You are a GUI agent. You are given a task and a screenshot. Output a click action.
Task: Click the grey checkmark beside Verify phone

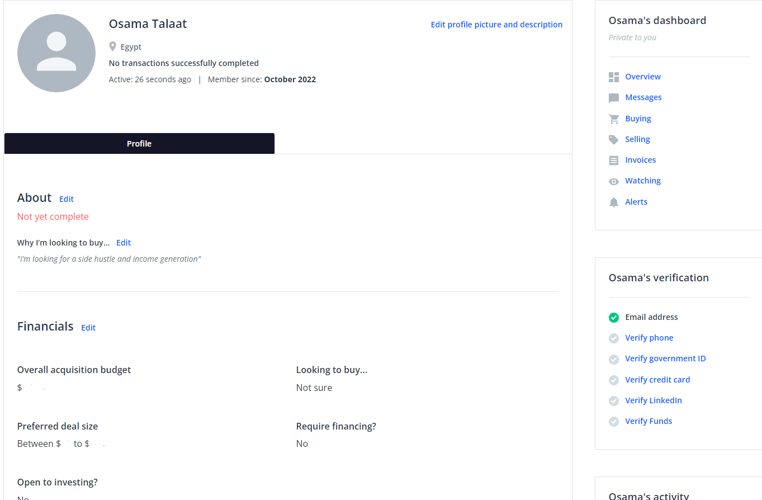click(614, 338)
